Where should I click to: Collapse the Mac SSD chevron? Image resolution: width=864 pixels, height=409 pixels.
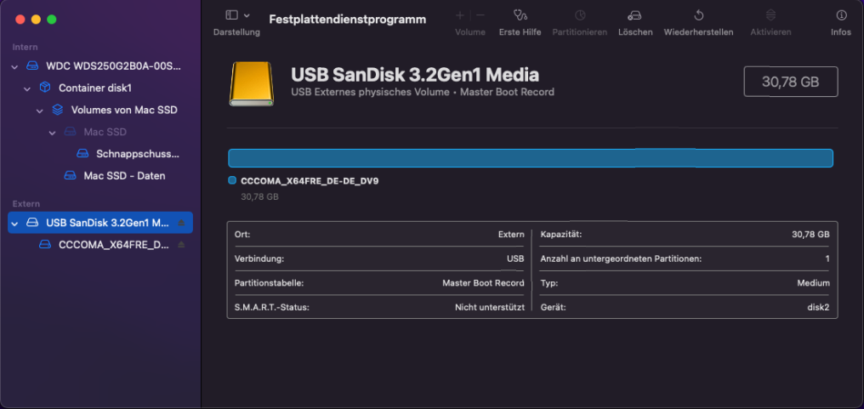(53, 133)
